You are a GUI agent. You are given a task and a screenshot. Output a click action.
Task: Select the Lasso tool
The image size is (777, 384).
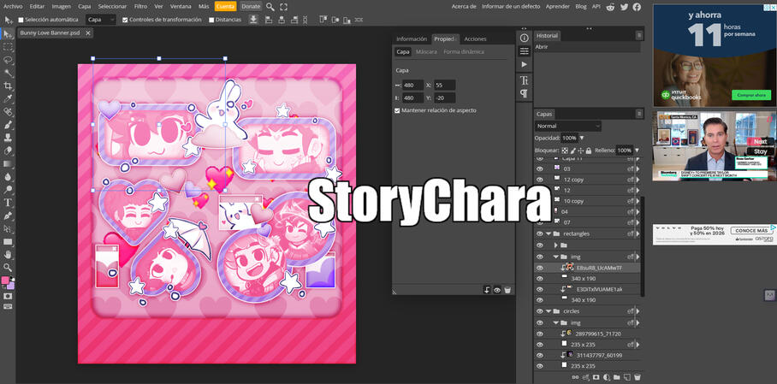coord(8,60)
